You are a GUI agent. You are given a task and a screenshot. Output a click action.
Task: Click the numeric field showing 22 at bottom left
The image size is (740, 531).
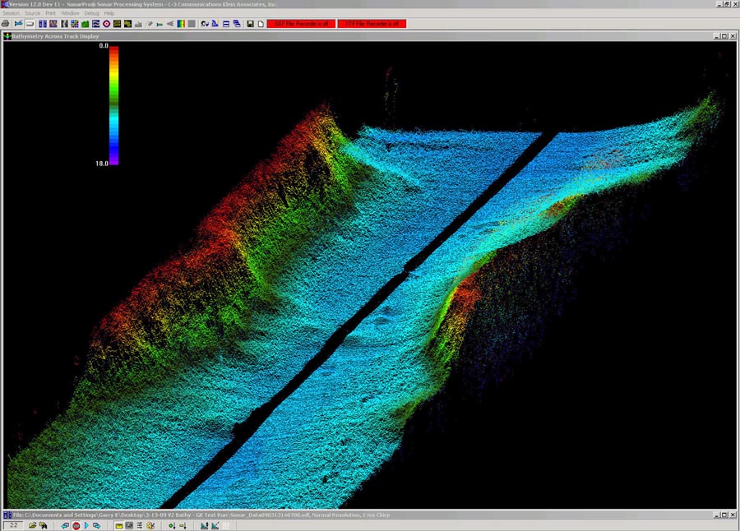(14, 525)
